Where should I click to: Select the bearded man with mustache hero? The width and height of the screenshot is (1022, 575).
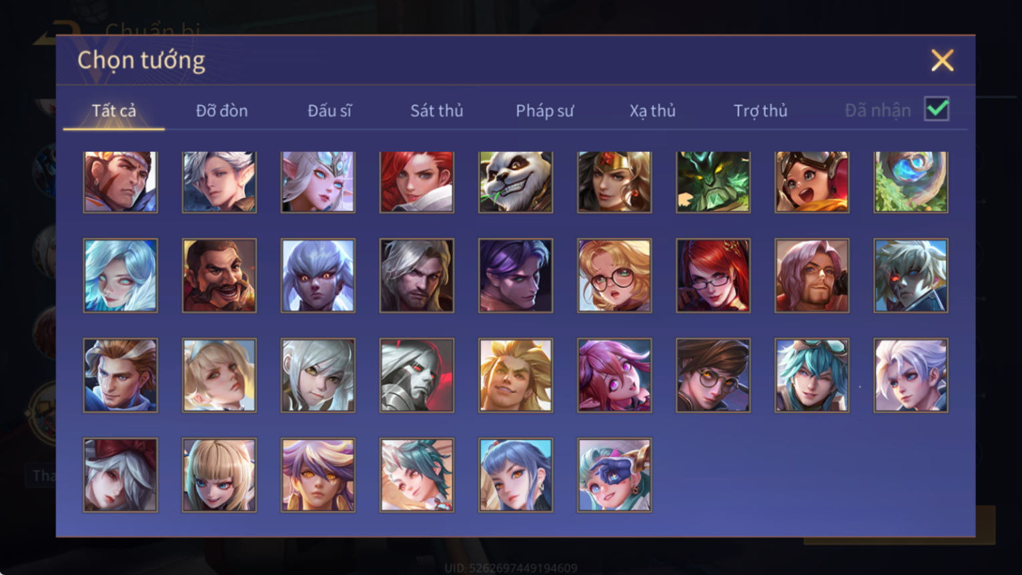(x=219, y=275)
